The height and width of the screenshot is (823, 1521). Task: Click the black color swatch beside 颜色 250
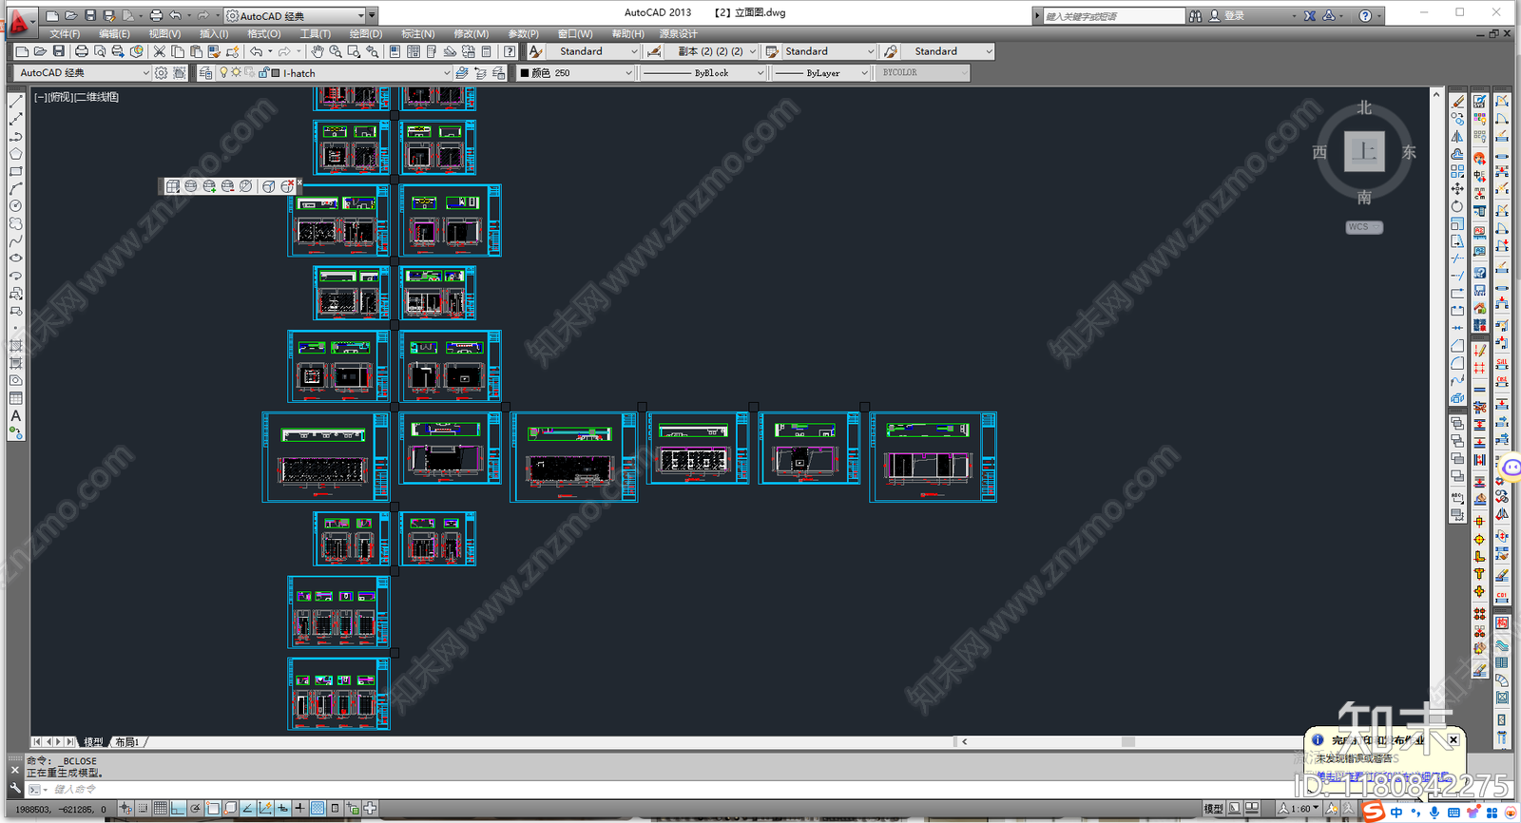524,73
